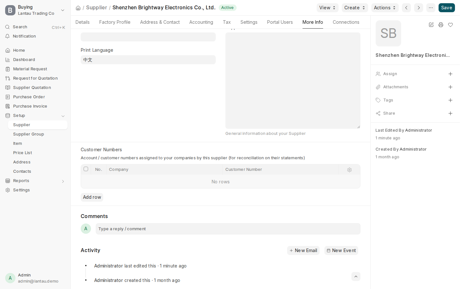The width and height of the screenshot is (463, 289).
Task: Click the New Email button
Action: [303, 250]
